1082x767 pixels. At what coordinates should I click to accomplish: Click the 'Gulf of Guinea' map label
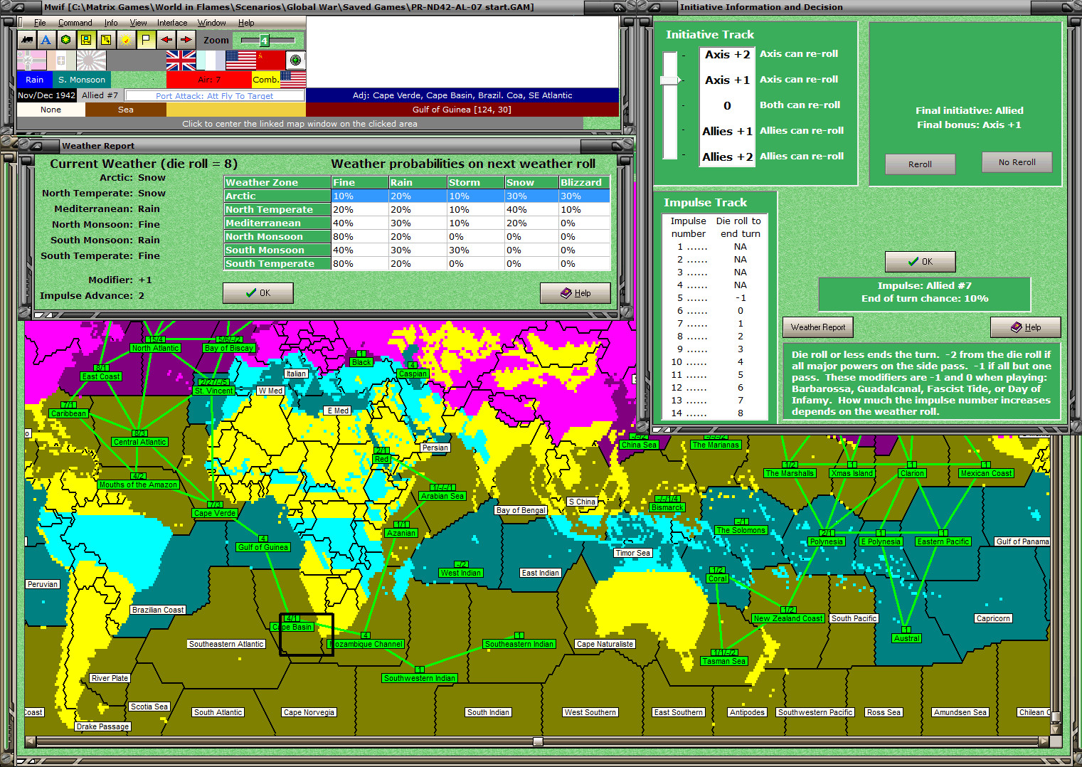click(x=263, y=548)
